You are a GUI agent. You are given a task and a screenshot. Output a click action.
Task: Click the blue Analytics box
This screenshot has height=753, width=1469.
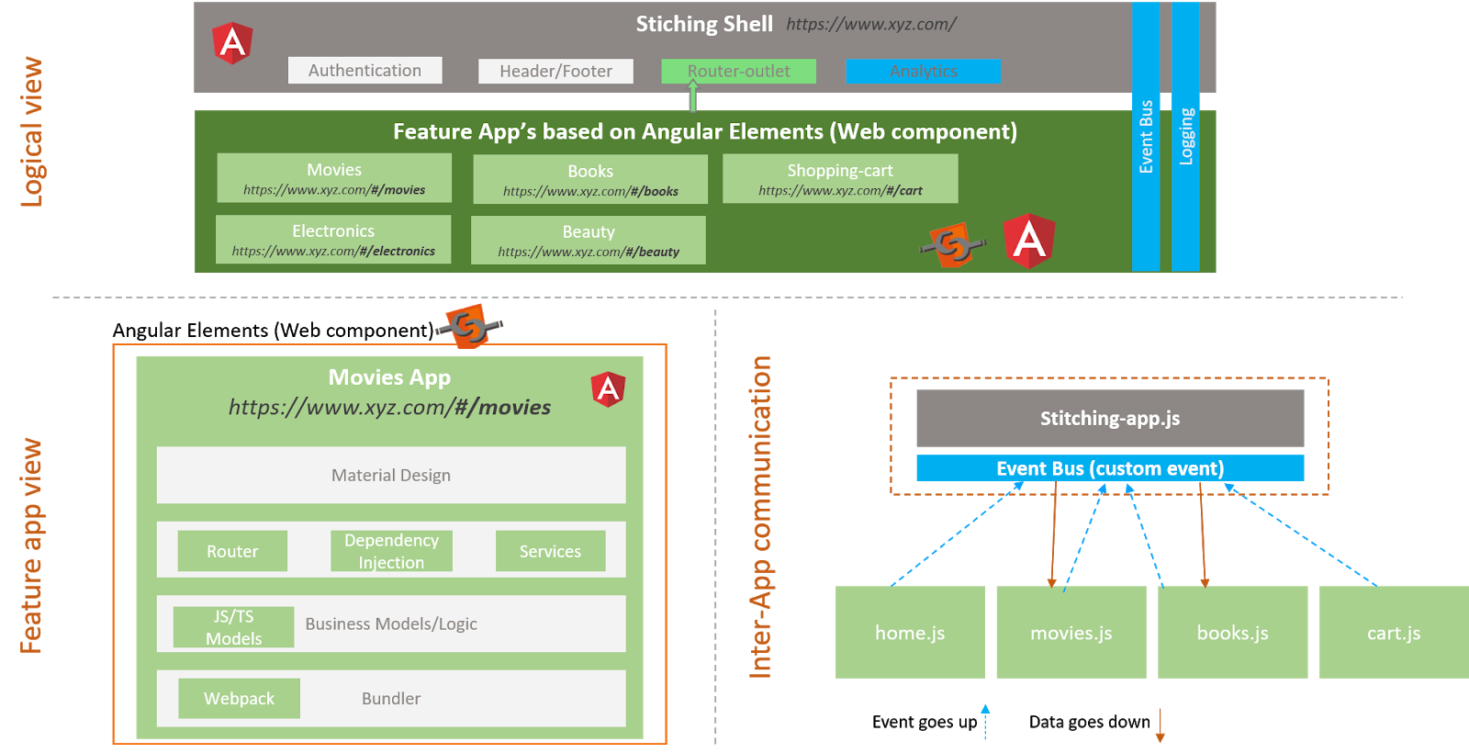(x=923, y=72)
